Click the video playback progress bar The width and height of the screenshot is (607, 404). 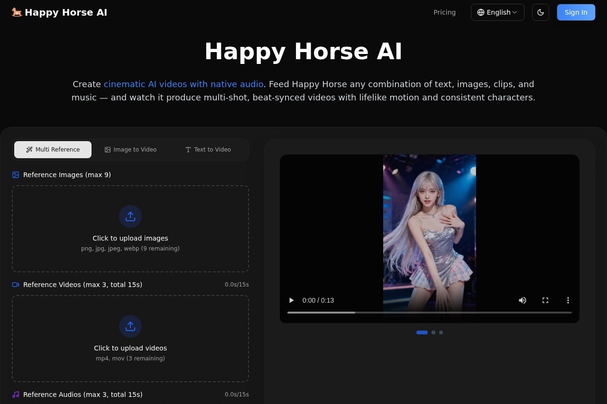(429, 313)
